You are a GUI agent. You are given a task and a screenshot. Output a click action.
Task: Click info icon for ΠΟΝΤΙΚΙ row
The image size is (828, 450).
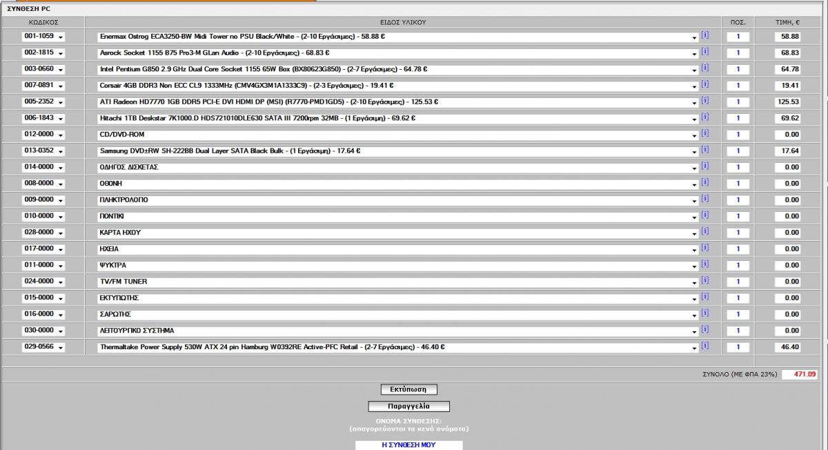point(704,215)
